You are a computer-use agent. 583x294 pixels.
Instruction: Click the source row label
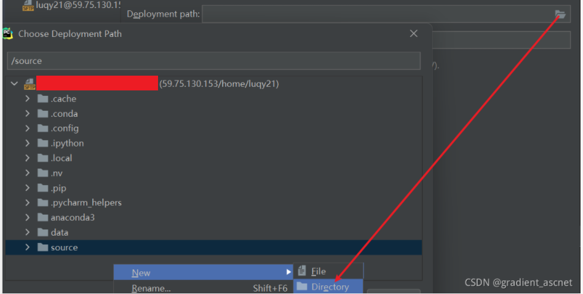point(65,247)
